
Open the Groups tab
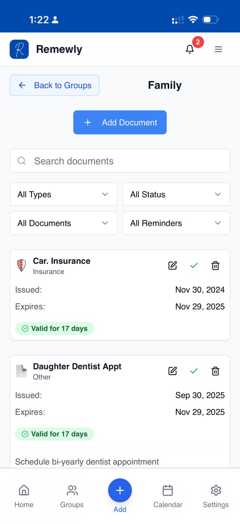72,496
